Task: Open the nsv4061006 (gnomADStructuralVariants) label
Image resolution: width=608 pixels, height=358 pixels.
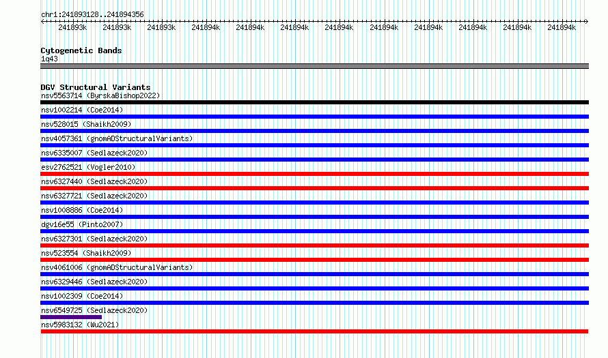Action: [x=117, y=267]
